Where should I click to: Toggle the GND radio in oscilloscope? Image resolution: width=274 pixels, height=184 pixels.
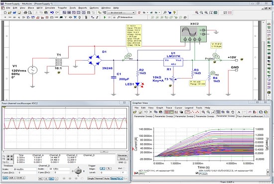(125, 162)
